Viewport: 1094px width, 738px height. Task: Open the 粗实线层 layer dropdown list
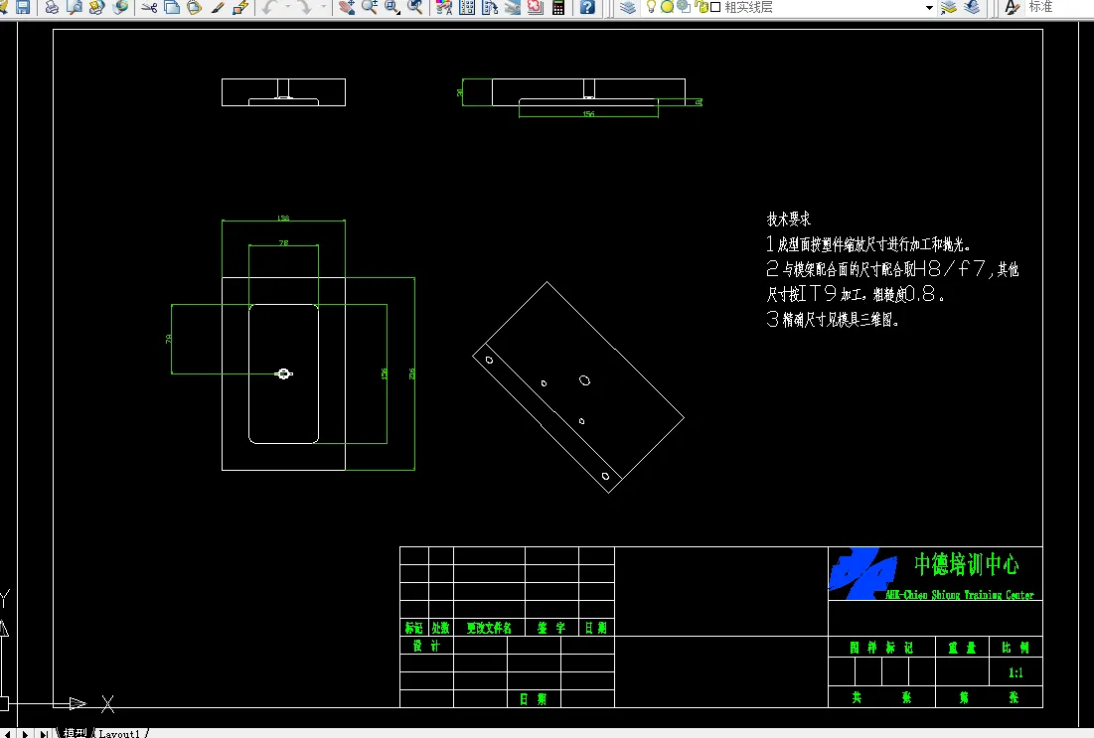point(929,8)
